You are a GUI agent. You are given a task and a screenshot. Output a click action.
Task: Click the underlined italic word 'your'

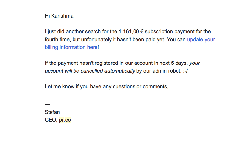tap(195, 63)
